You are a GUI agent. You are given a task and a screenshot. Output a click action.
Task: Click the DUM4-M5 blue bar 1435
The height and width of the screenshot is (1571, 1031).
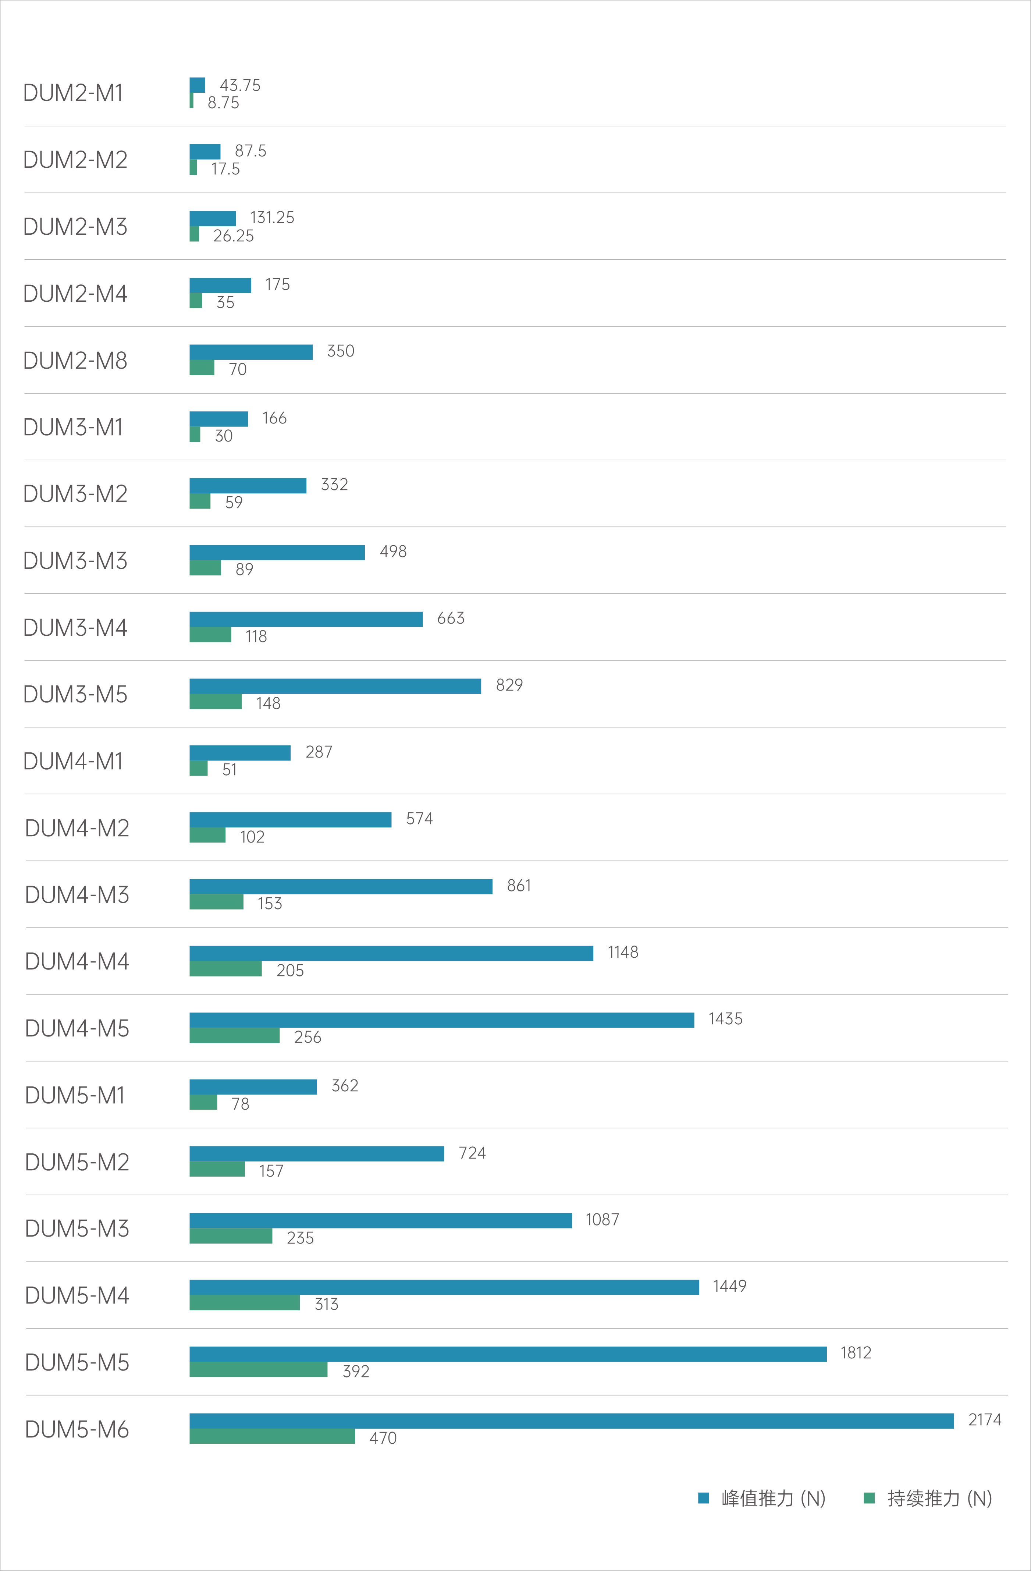point(442,1020)
